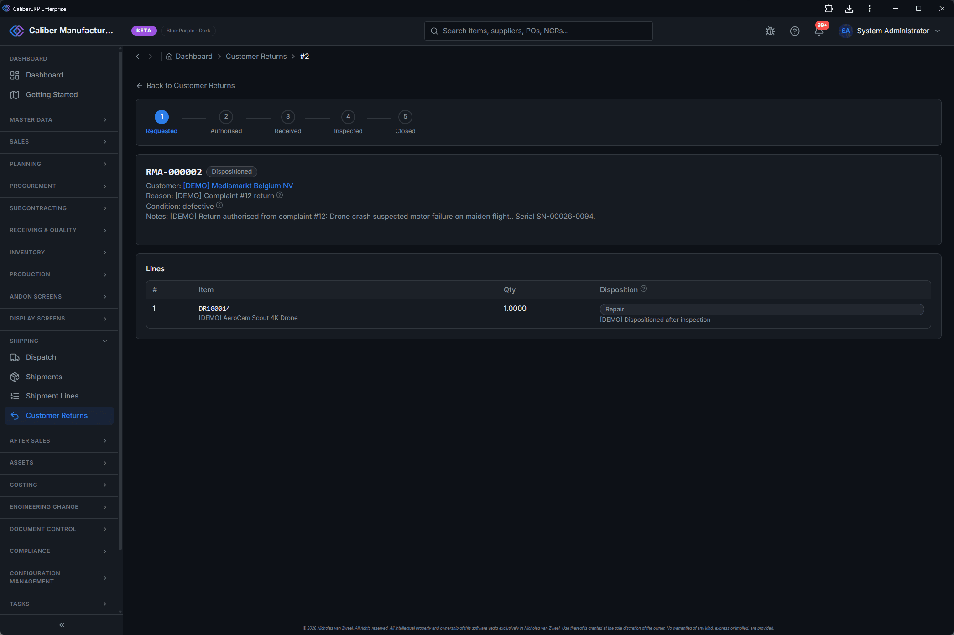Viewport: 954px width, 635px height.
Task: Click the BETA badge
Action: pyautogui.click(x=144, y=31)
